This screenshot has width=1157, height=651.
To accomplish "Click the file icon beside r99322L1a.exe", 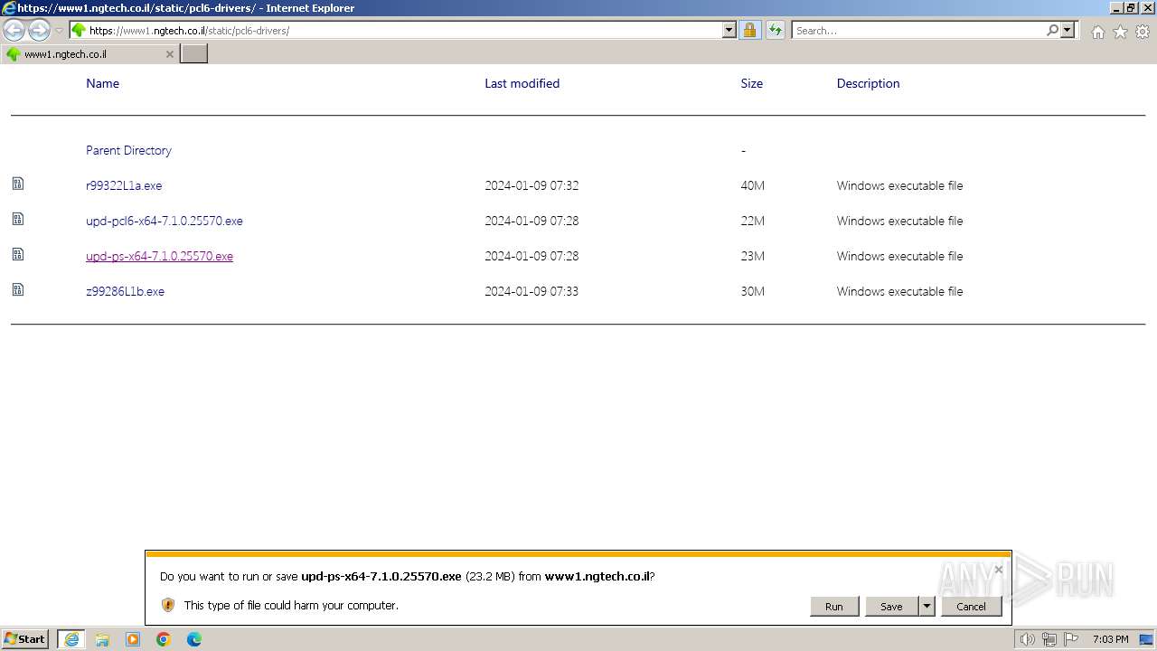I will (18, 184).
